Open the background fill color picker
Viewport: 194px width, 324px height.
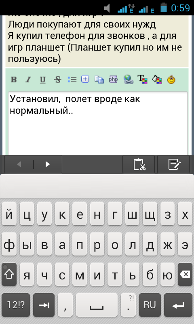click(157, 79)
